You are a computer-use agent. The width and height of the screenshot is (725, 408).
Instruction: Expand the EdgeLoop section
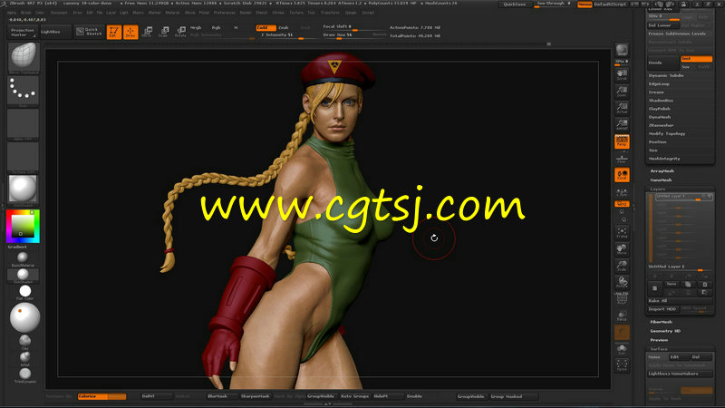659,83
